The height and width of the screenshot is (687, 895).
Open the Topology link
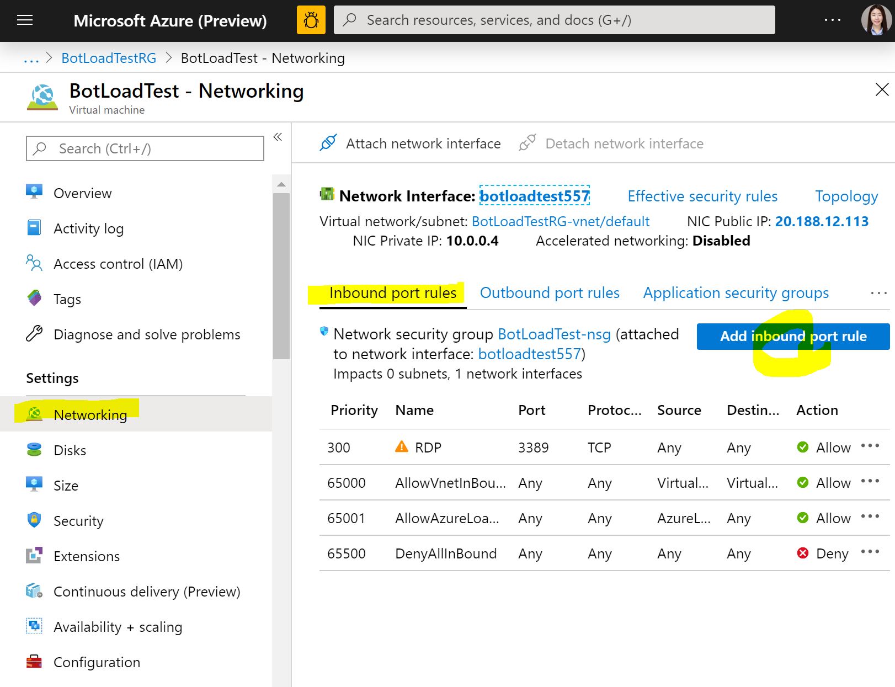846,196
